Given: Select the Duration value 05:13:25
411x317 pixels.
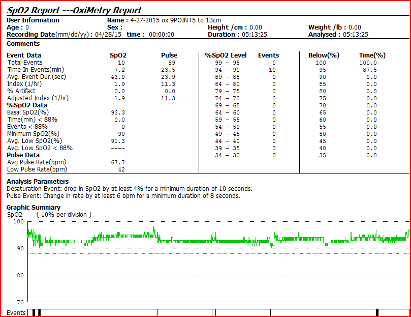Looking at the screenshot, I should [x=252, y=35].
